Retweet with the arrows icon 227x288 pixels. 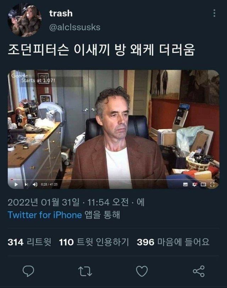point(85,271)
